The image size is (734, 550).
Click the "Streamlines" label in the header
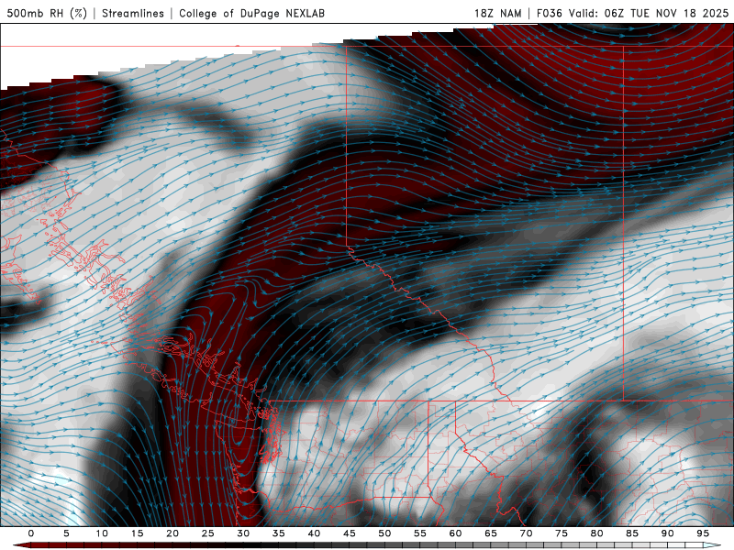(x=133, y=14)
